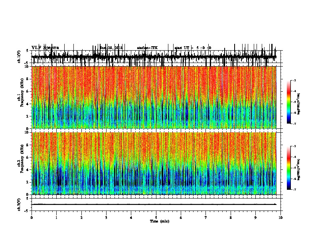Select the "start UT = 5 : 0 : 0" label
The width and height of the screenshot is (316, 244).
pyautogui.click(x=193, y=48)
